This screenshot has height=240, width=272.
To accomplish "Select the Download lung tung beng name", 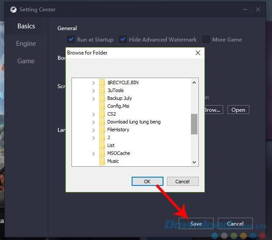I will point(134,122).
